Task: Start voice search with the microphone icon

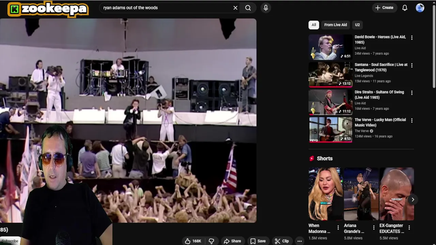Action: [266, 8]
